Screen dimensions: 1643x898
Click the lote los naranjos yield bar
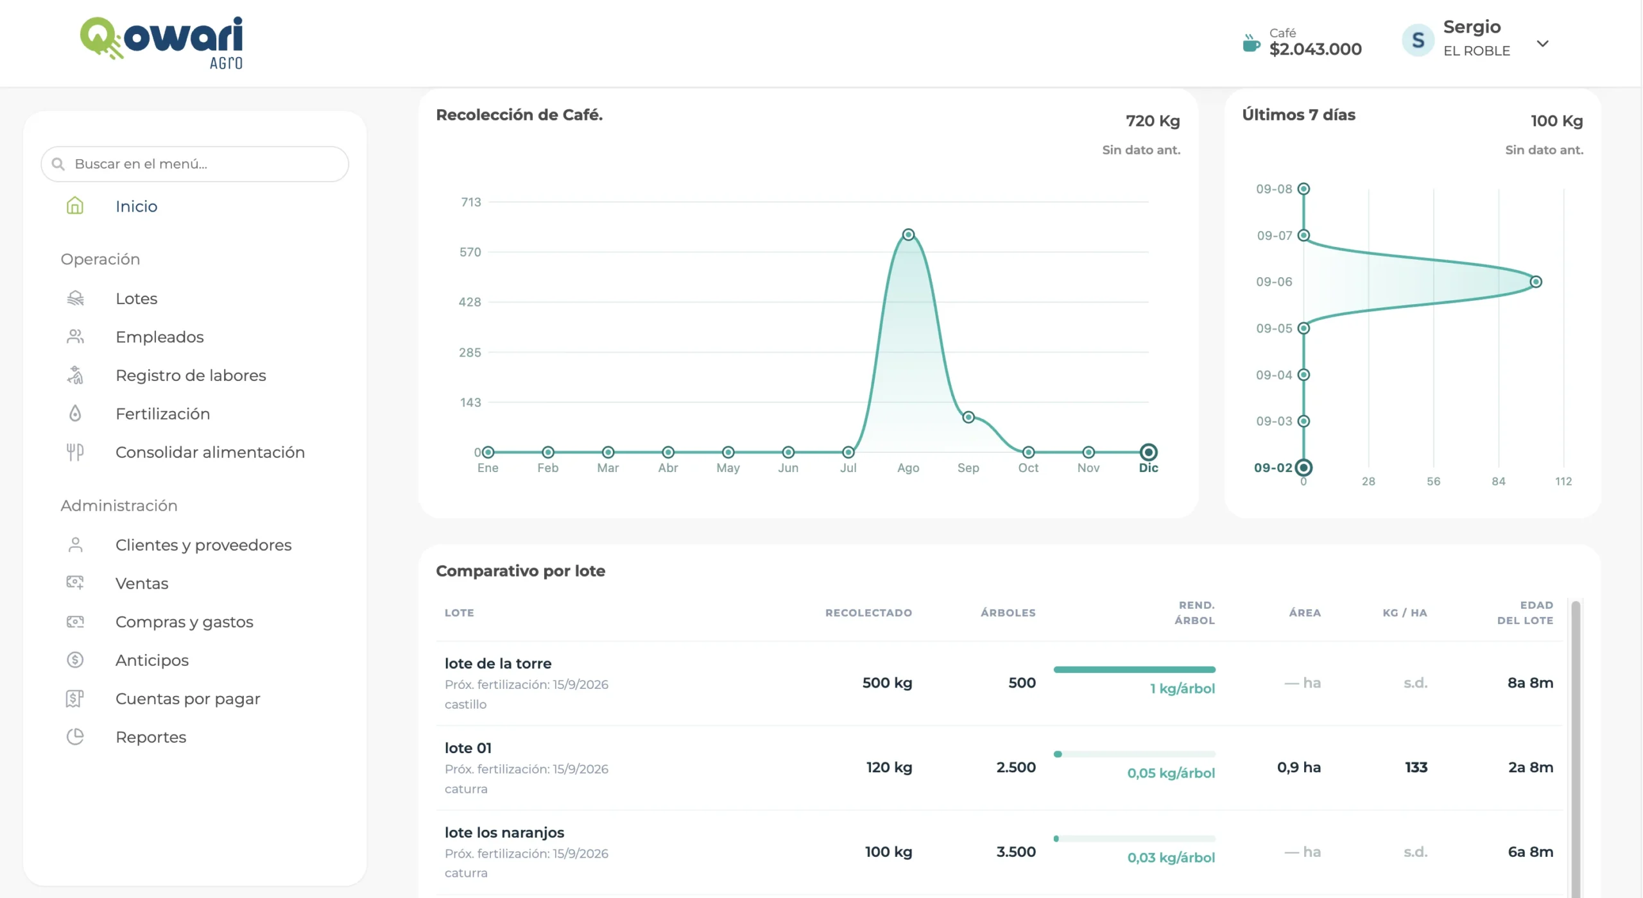pos(1134,839)
